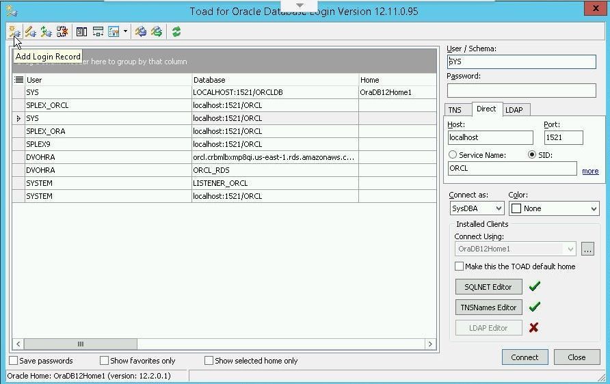Viewport: 610px width, 384px height.
Task: Sort by the Database column header
Action: [275, 80]
